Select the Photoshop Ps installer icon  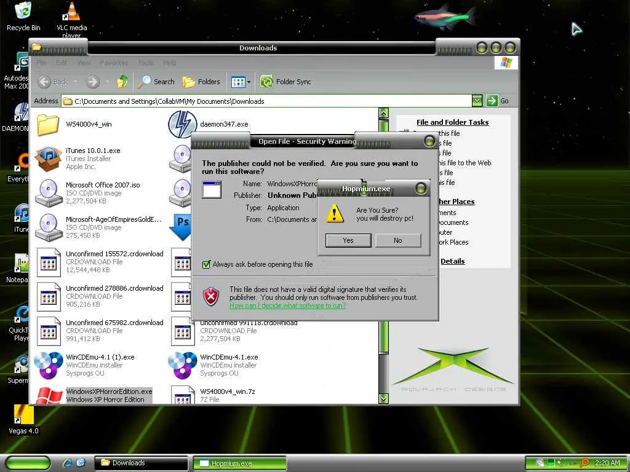coord(180,227)
